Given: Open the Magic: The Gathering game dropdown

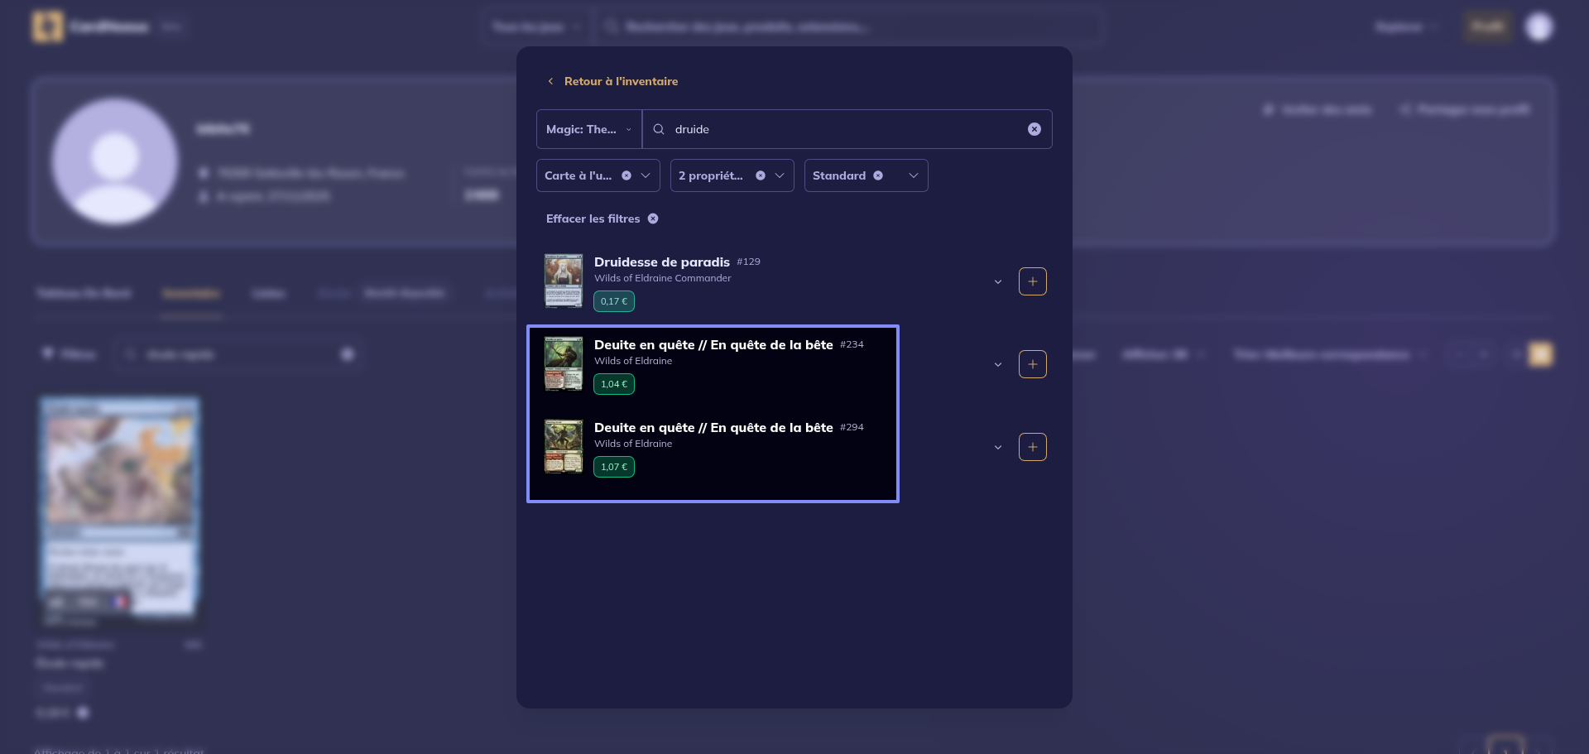Looking at the screenshot, I should [x=588, y=129].
